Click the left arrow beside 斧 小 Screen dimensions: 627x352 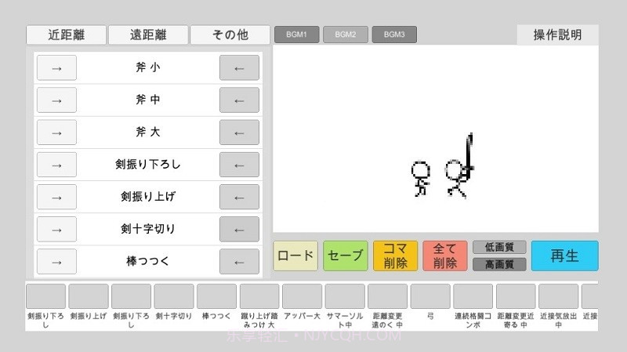239,67
